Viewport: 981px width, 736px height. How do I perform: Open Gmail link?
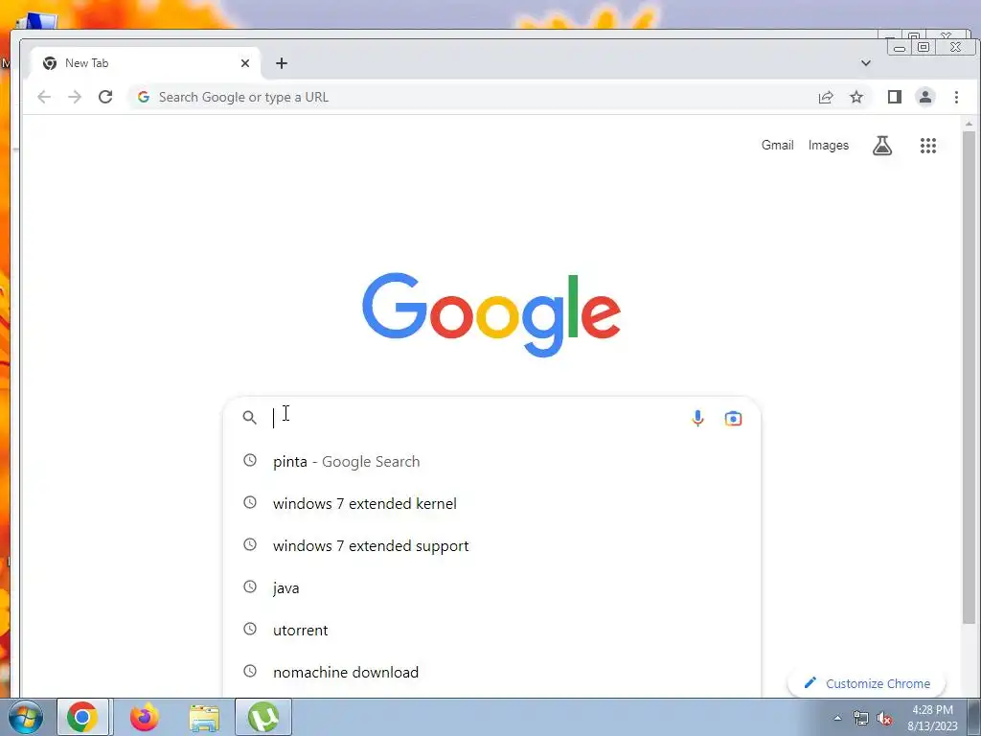pos(777,146)
